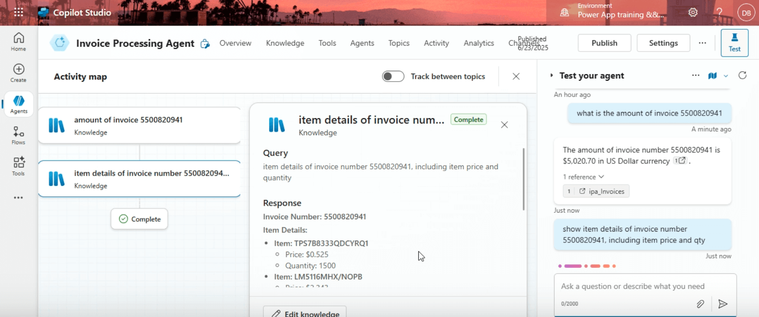The image size is (759, 317).
Task: Open the Topics tab
Action: pyautogui.click(x=399, y=43)
